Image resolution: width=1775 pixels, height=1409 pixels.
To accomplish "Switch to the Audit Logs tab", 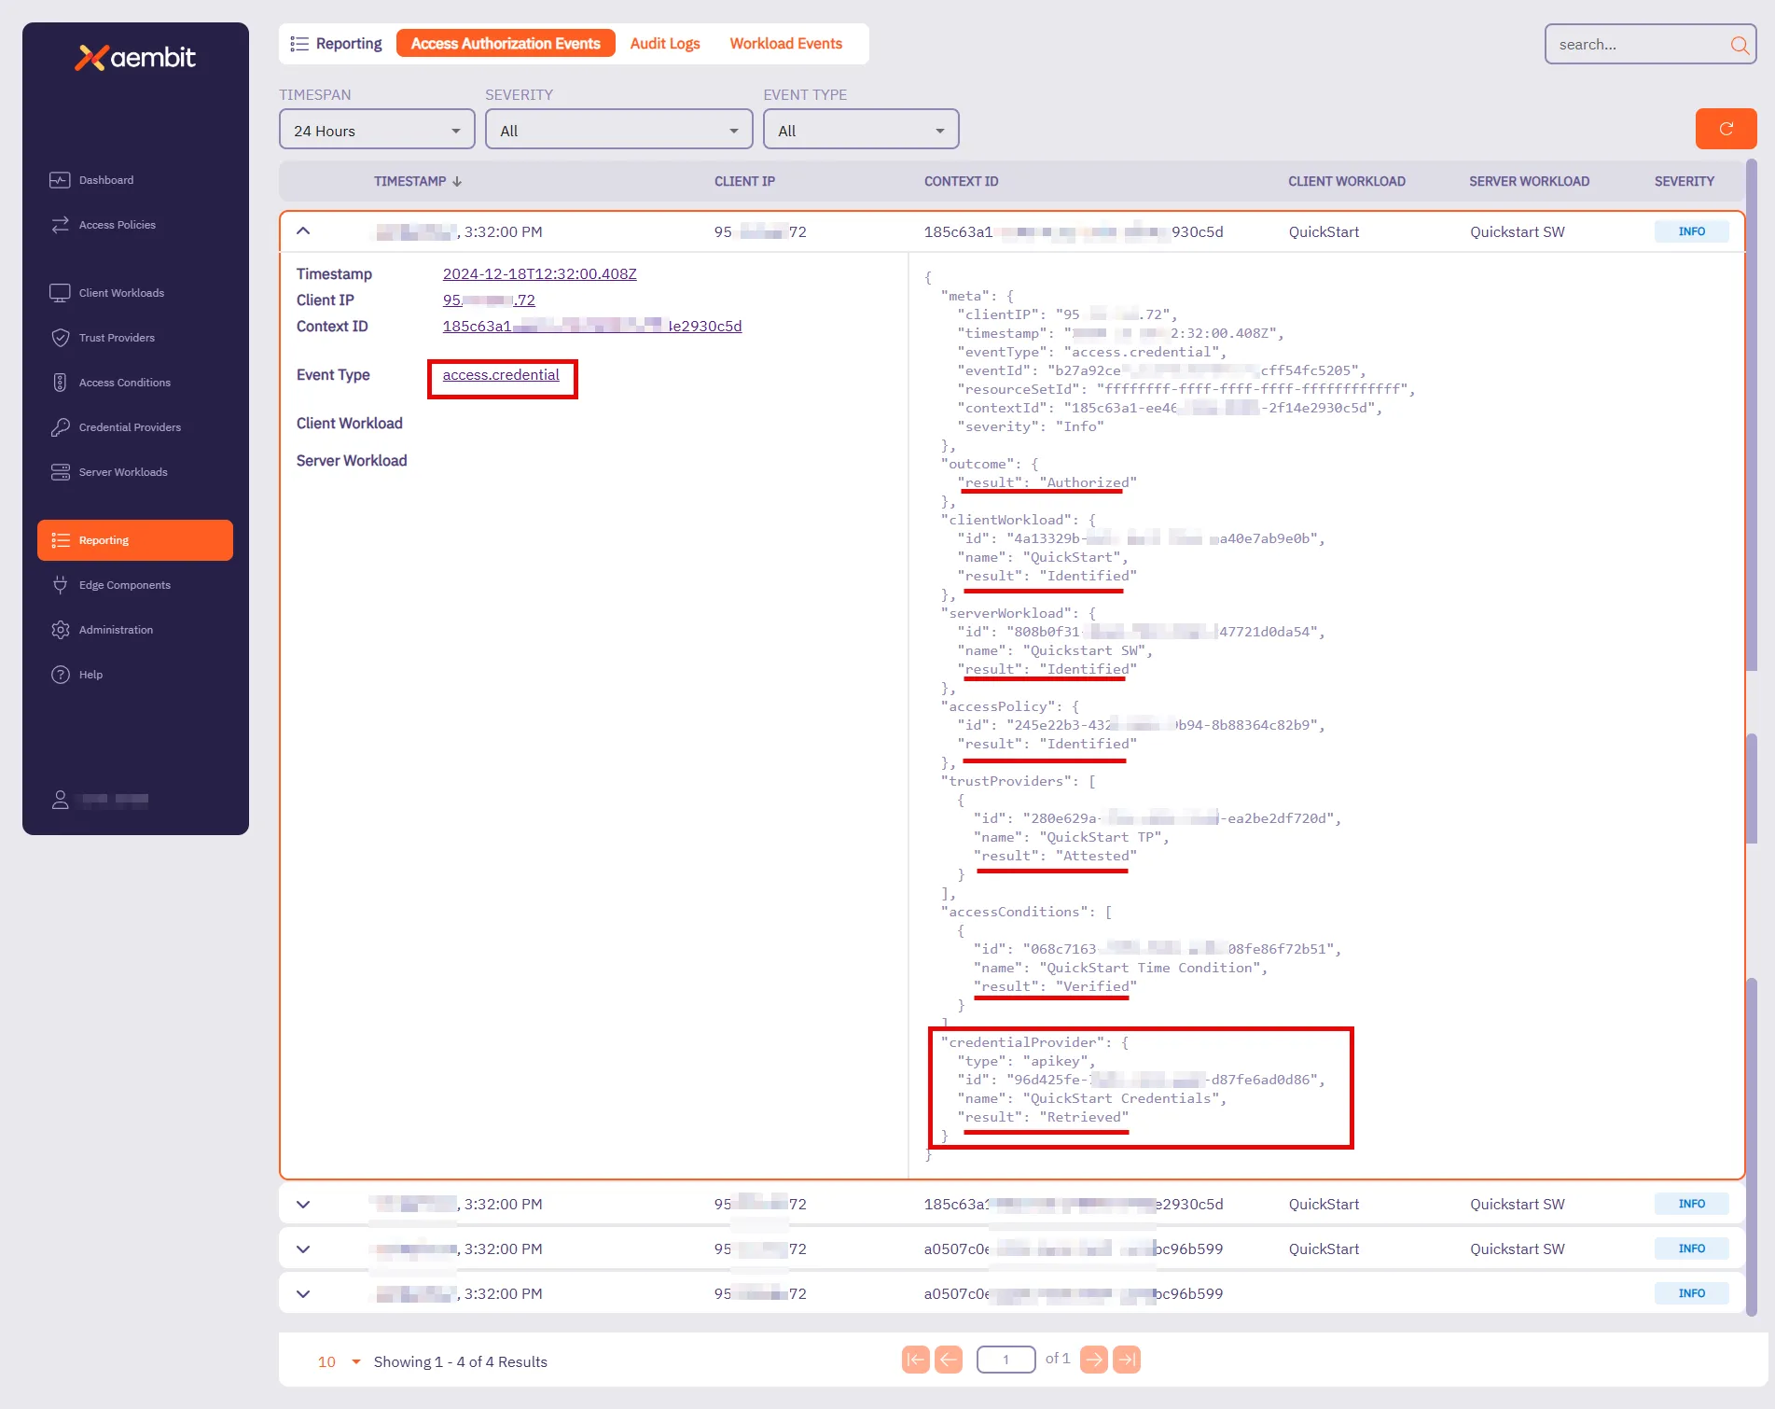I will pos(664,44).
